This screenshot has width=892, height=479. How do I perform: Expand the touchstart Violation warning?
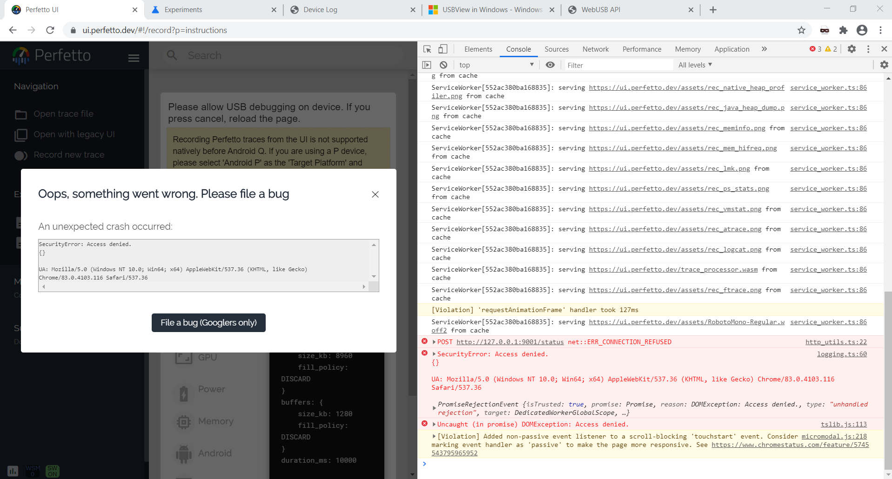(x=434, y=437)
